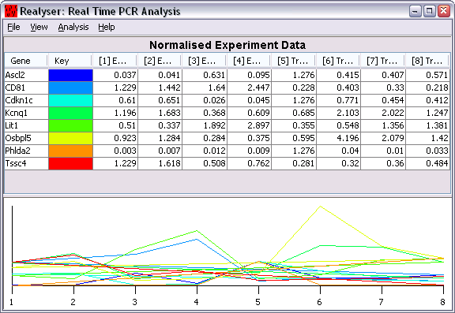
Task: Click the Realyser application icon in title bar
Action: tap(11, 11)
